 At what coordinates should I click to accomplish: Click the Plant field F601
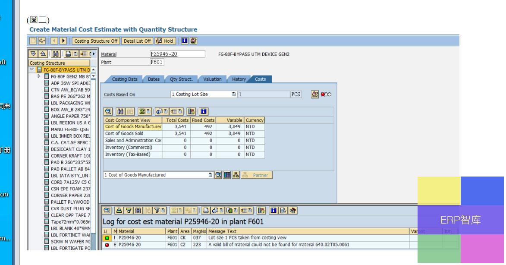(x=157, y=62)
